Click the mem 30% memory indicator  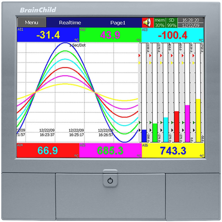[160, 23]
